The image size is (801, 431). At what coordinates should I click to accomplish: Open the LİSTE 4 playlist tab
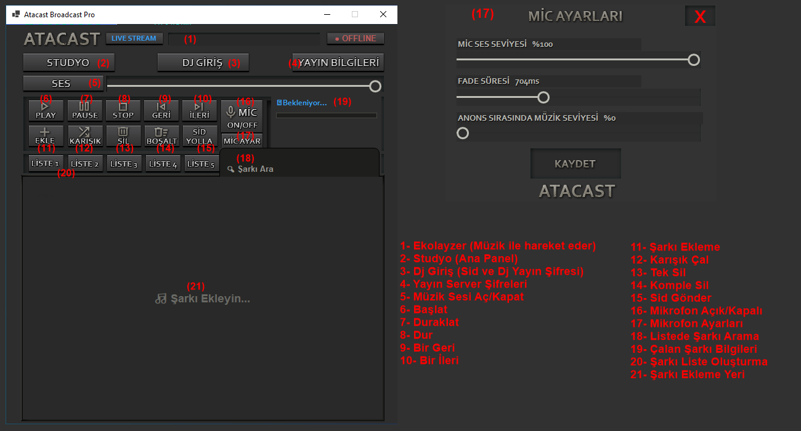pos(163,164)
